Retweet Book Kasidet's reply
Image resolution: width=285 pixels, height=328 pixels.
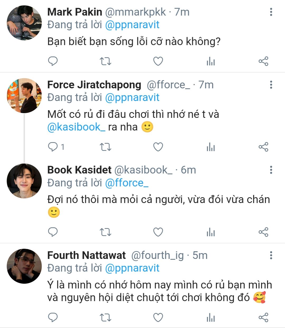[x=105, y=232]
